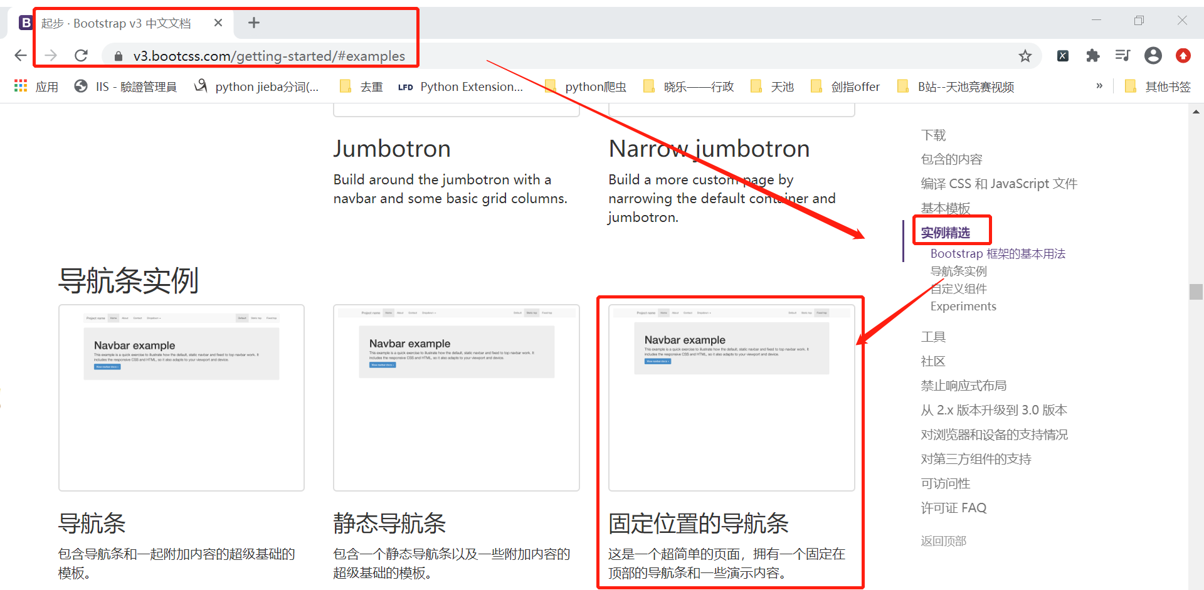The width and height of the screenshot is (1204, 590).
Task: Open the 晓乐——行孜 bookmark folder
Action: 689,87
